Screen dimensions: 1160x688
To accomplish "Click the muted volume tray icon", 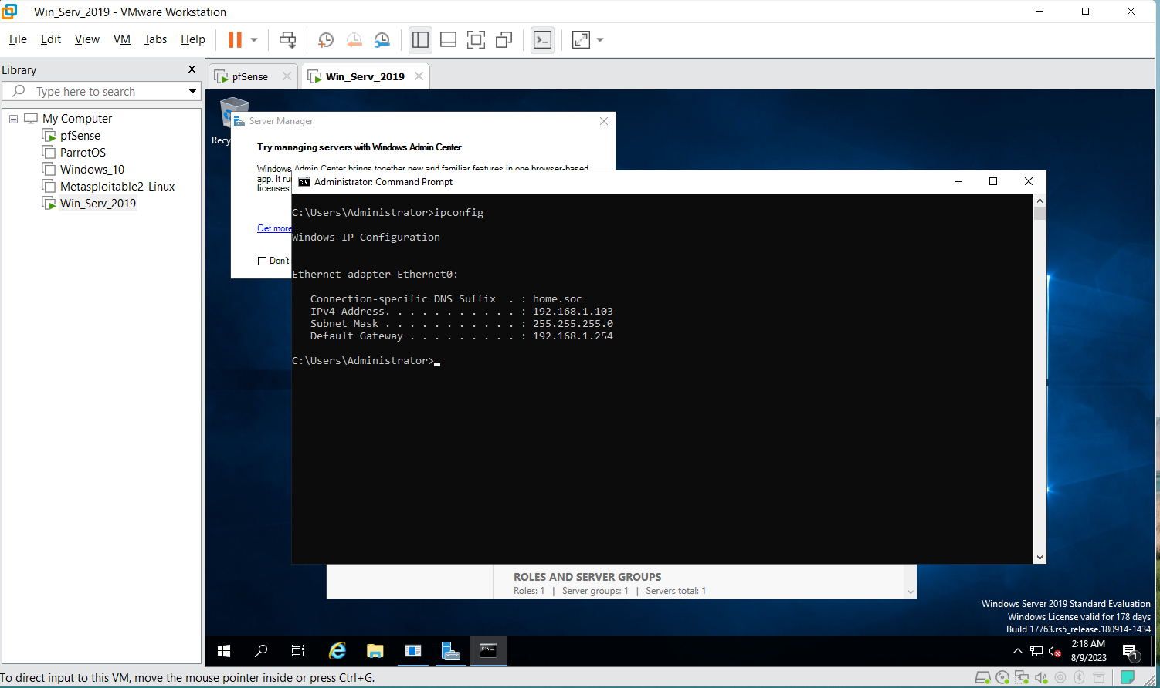I will pos(1055,652).
